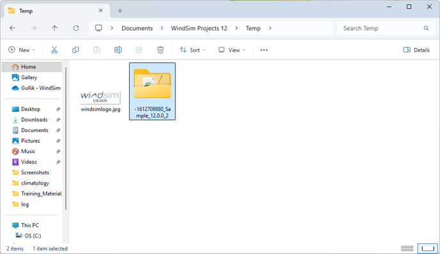The height and width of the screenshot is (254, 440).
Task: Go back to previous folder
Action: (x=12, y=28)
